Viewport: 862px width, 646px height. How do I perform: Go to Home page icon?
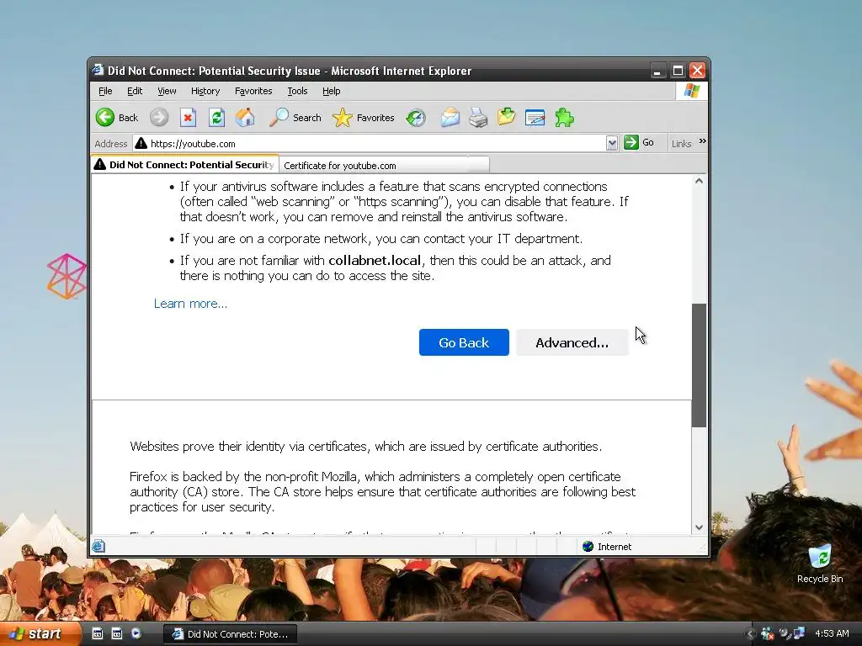coord(245,118)
